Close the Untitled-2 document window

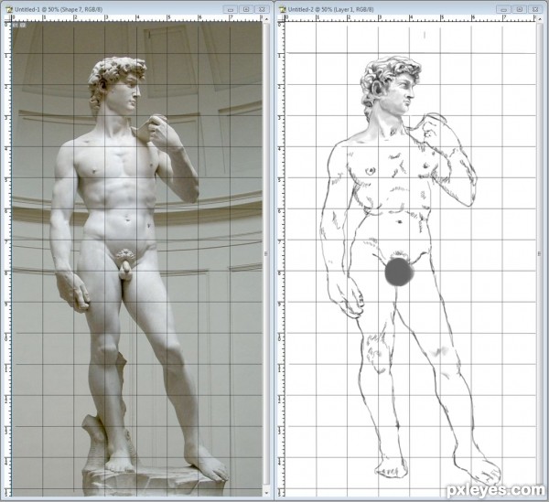(535, 9)
